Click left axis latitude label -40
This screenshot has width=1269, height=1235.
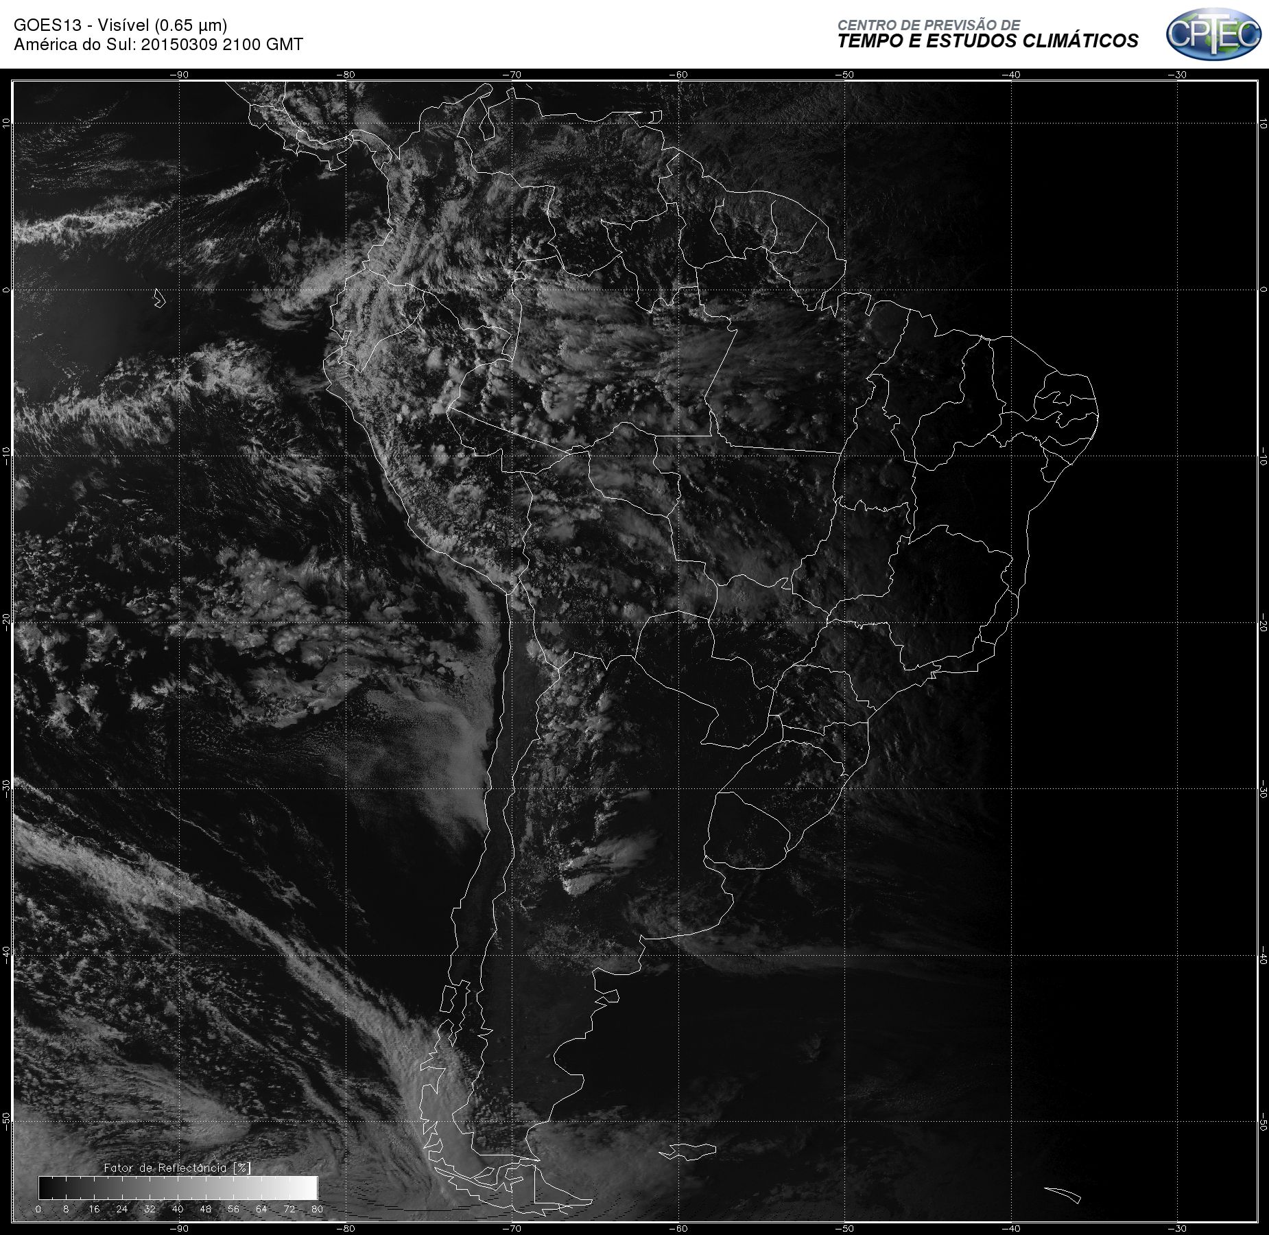tap(6, 955)
